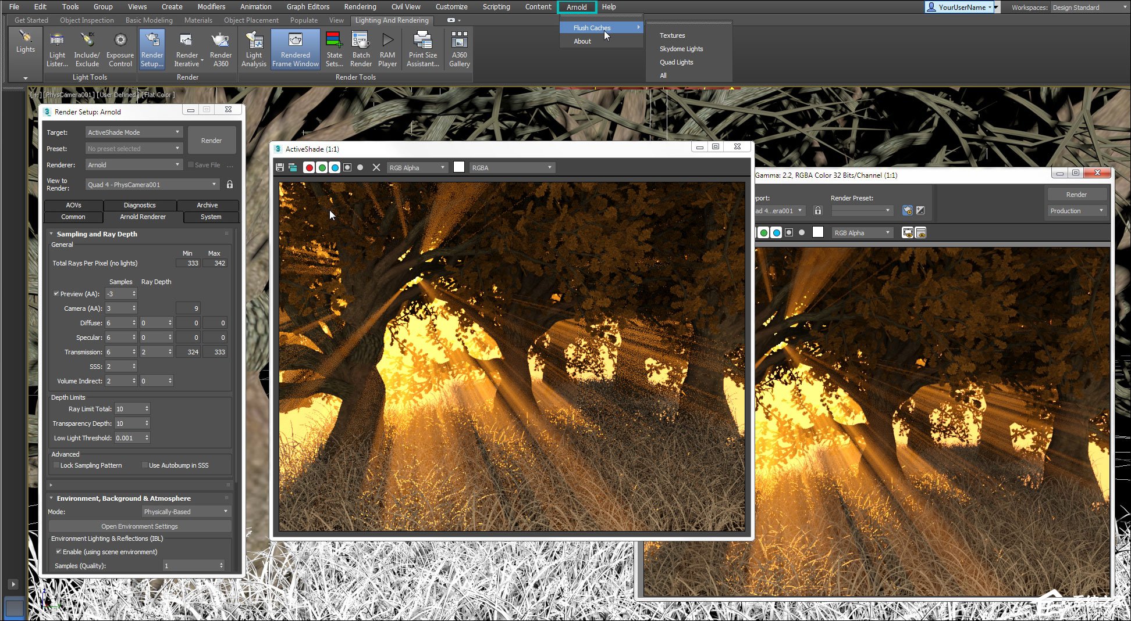Launch the RAM Player
This screenshot has height=621, width=1131.
[x=387, y=49]
